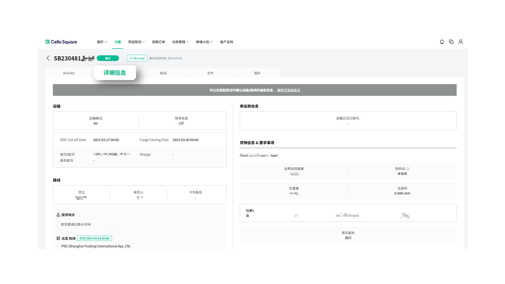Click the departure airport plane icon
This screenshot has height=284, width=505.
click(x=58, y=239)
